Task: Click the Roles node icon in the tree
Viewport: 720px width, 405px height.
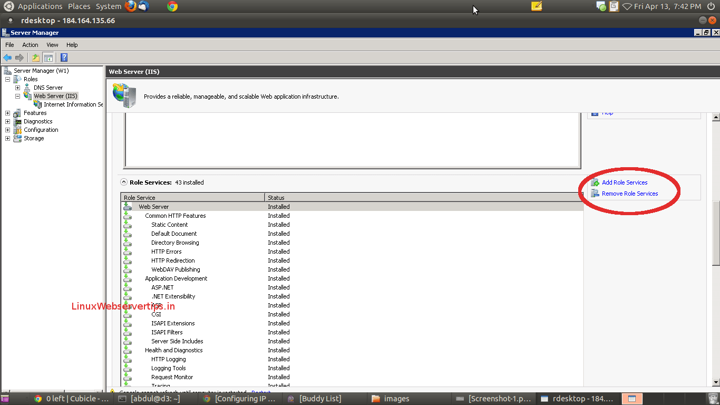Action: (17, 79)
